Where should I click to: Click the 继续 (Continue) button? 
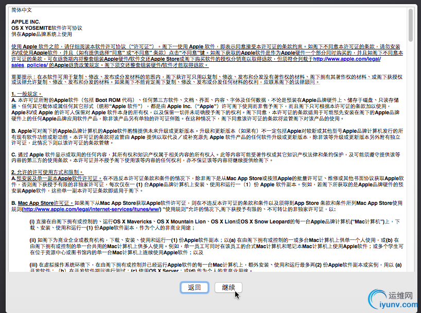coord(228,287)
